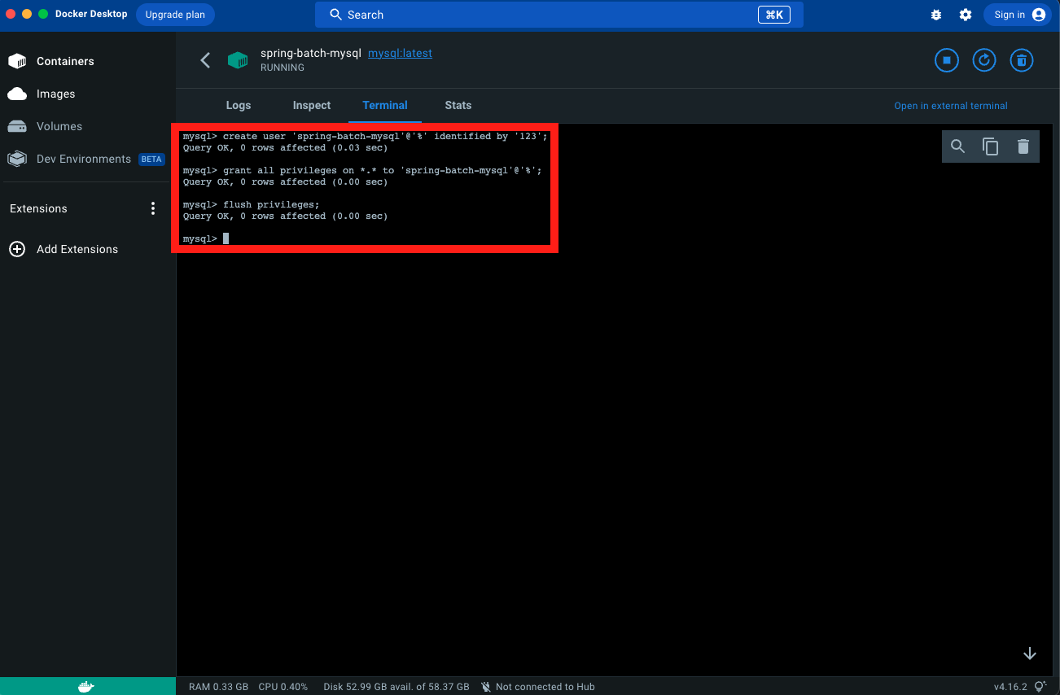Open extensions options three-dot menu

pyautogui.click(x=153, y=208)
